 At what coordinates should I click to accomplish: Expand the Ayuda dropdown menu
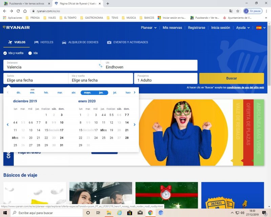coord(243,28)
